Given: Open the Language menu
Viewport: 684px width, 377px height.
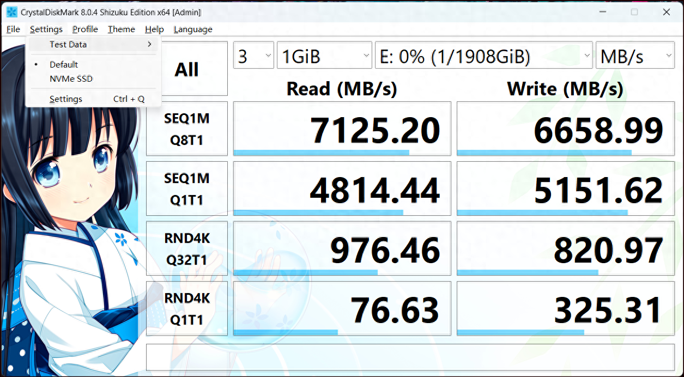Looking at the screenshot, I should [x=193, y=29].
